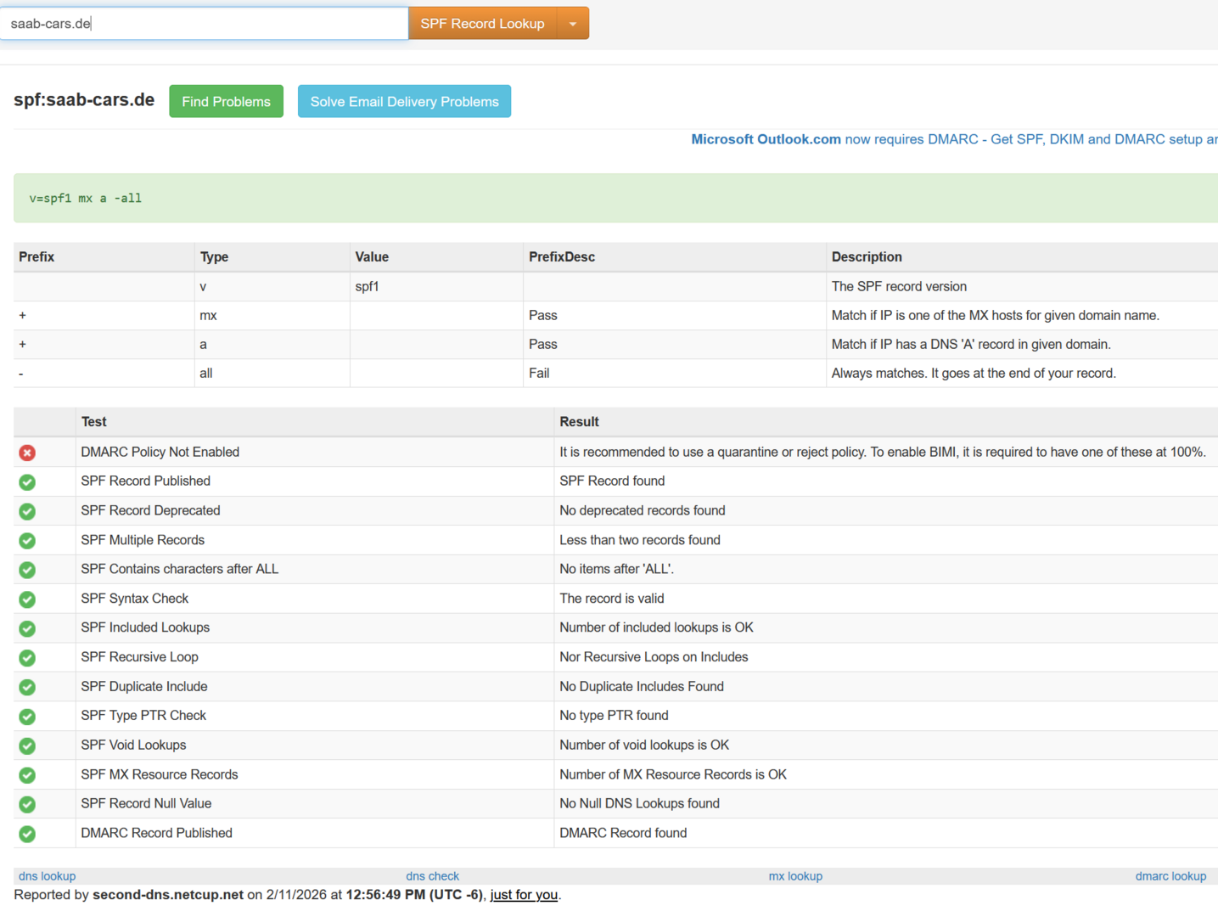Click the 'just for you' link

click(524, 895)
